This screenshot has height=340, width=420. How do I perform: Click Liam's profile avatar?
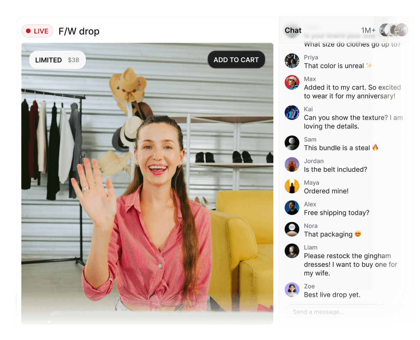tap(292, 251)
